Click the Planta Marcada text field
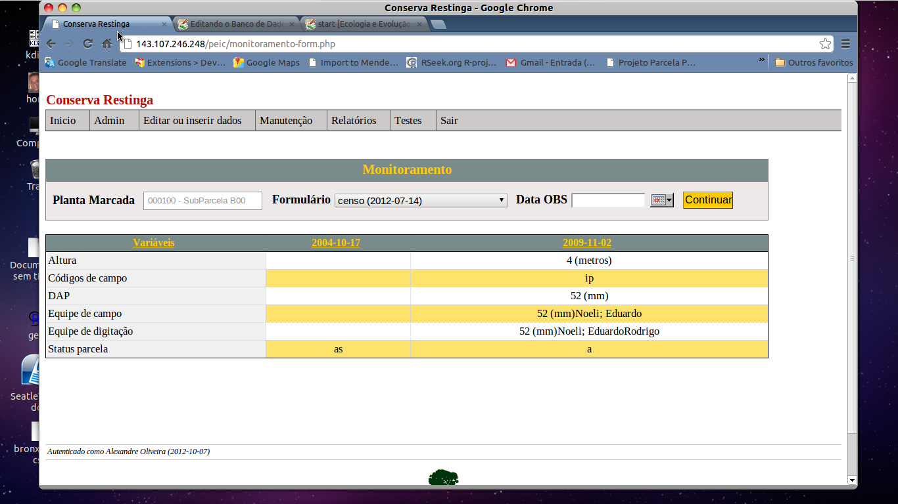 (202, 200)
